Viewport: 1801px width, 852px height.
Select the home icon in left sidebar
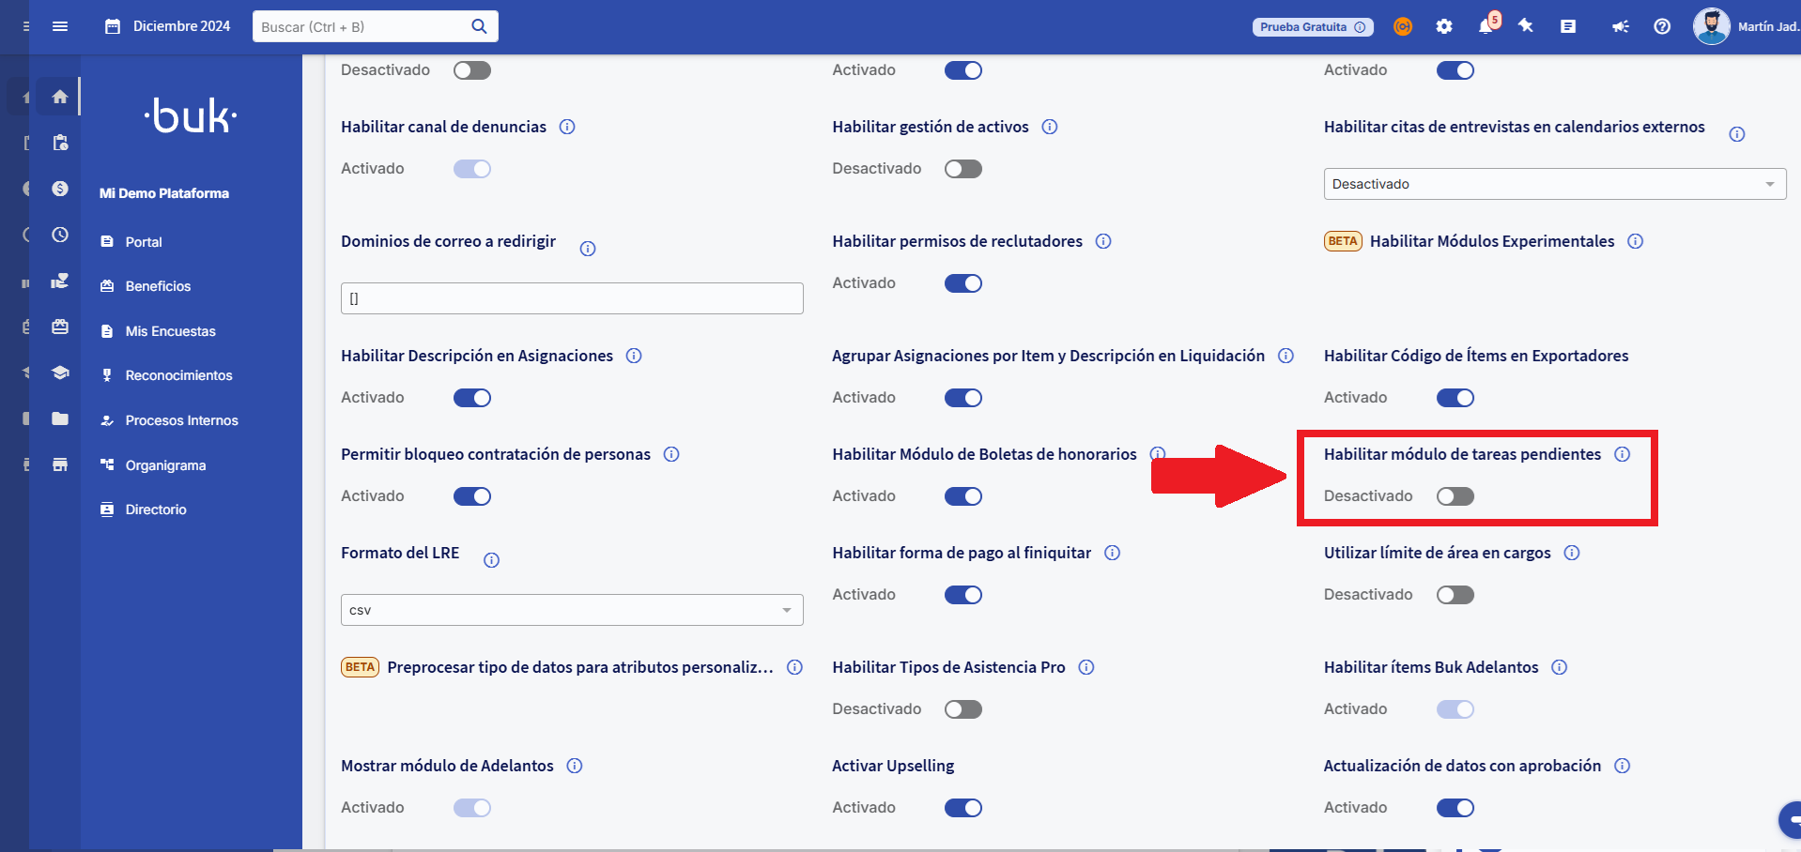pyautogui.click(x=59, y=96)
